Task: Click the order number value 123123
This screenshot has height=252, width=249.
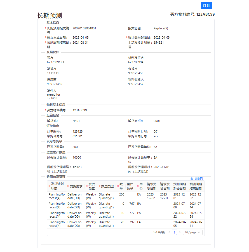Action: pyautogui.click(x=77, y=131)
